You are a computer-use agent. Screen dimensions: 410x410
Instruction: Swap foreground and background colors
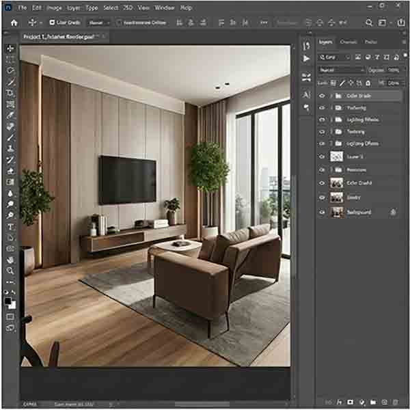coord(14,292)
